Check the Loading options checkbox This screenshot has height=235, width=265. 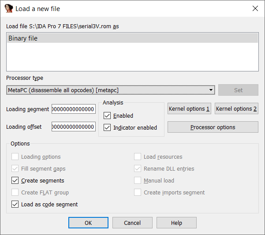pos(15,157)
